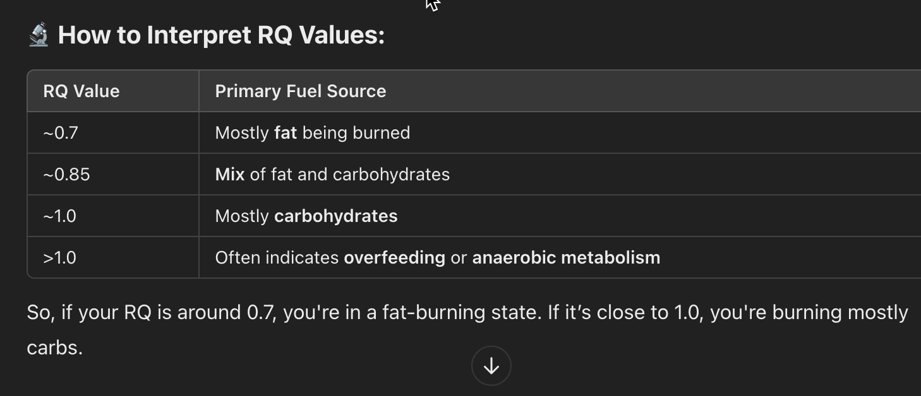Click the bold word "carbohydrates" in the ~1.0 row

(x=336, y=216)
